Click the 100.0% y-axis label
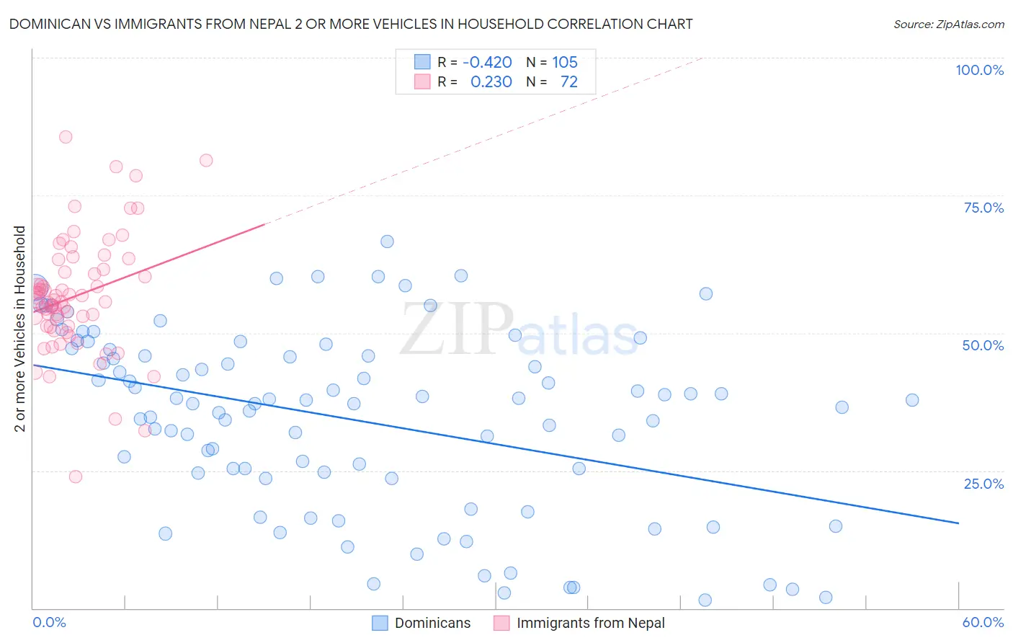Screen dimensions: 1013x643 pos(979,70)
